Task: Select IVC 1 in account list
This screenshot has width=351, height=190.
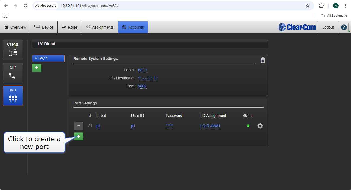Action: [48, 58]
